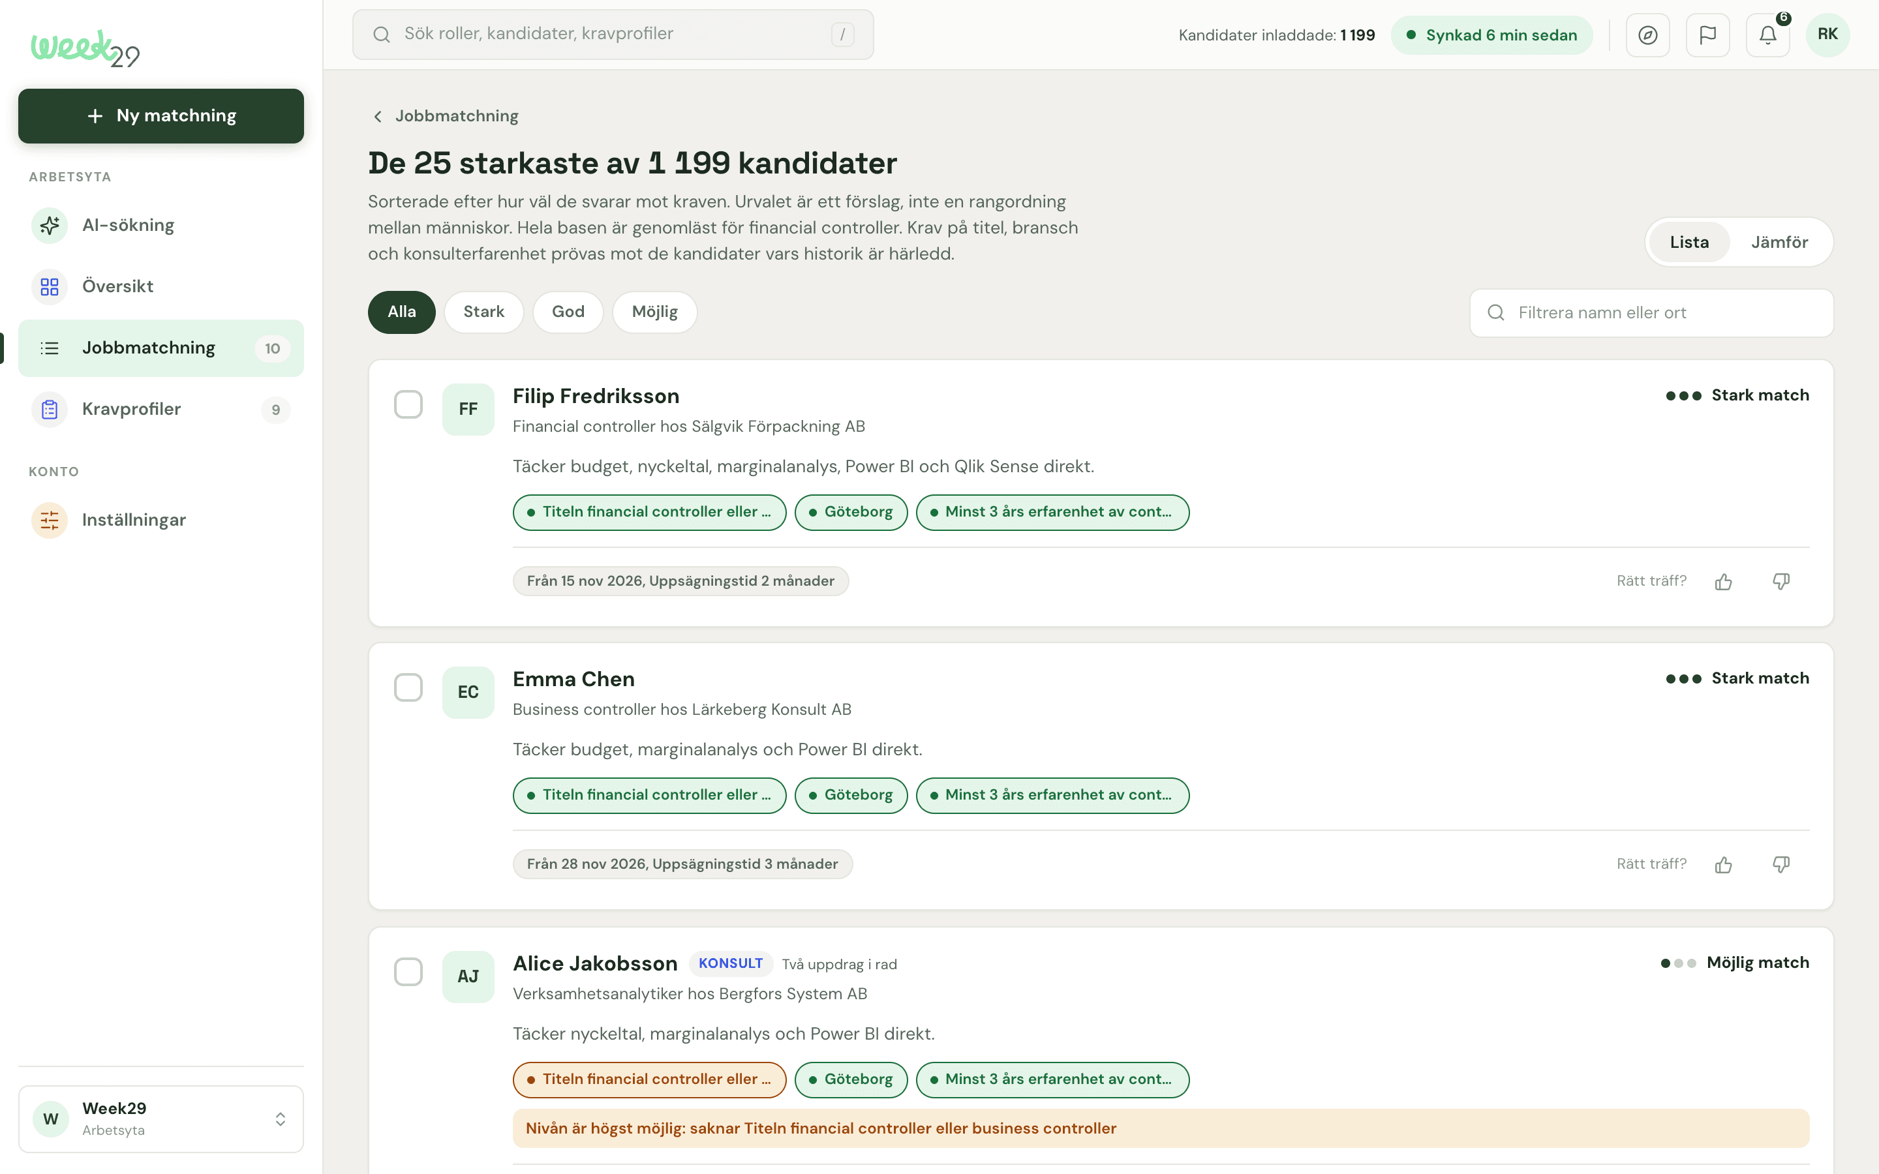Screen dimensions: 1879x1174
Task: Click the Kravprofiler clipboard icon
Action: coord(50,409)
